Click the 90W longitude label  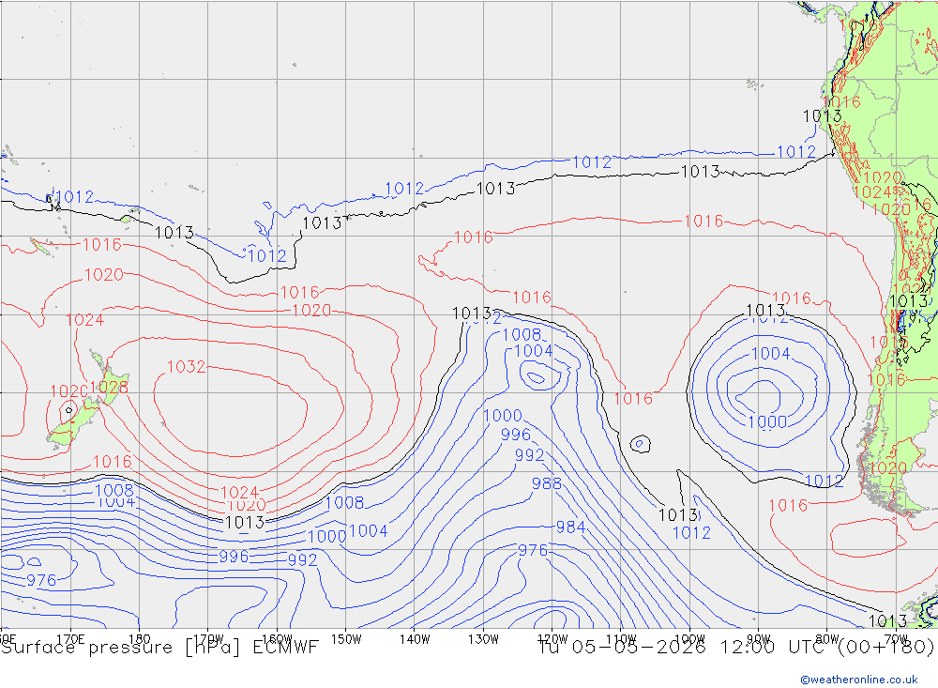click(759, 639)
